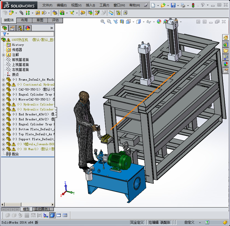Click the feature tree filter input field

31,34
